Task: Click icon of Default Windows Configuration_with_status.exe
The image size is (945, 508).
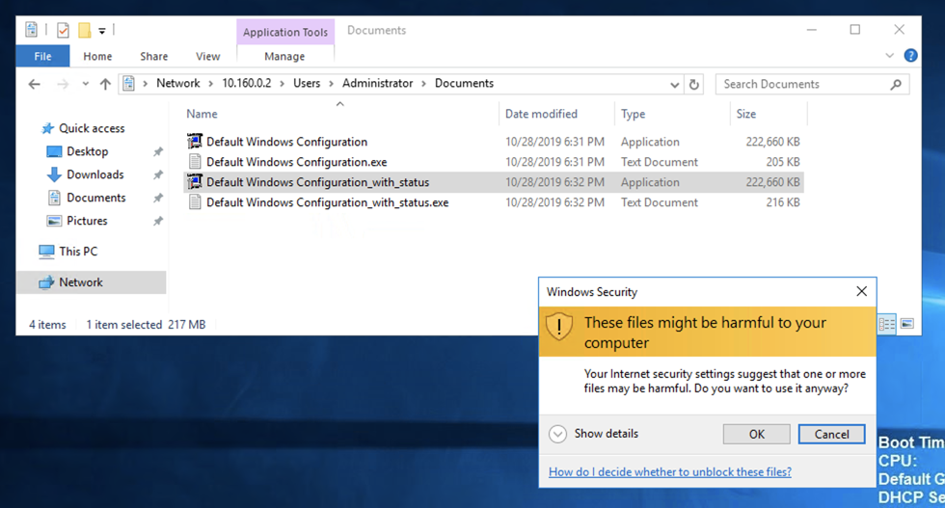Action: (x=194, y=201)
